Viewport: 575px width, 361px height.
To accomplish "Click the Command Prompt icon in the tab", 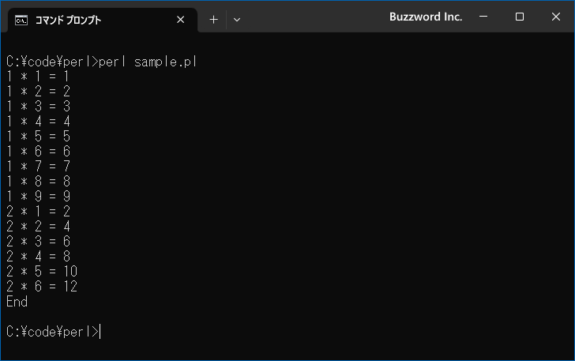I will click(21, 21).
